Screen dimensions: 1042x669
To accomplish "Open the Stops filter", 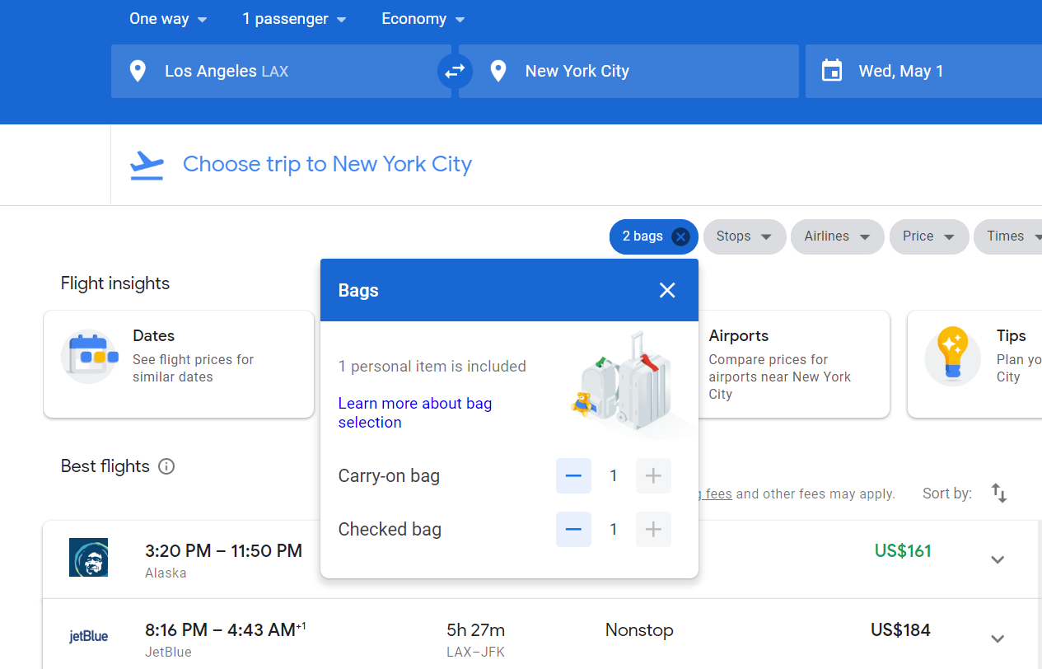I will pos(744,236).
